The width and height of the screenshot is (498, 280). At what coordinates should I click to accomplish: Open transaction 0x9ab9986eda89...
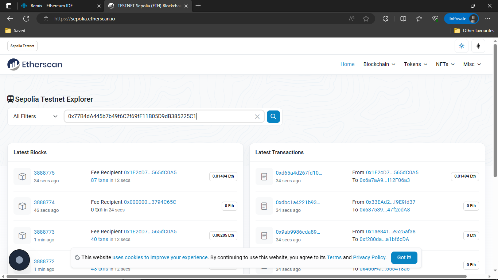point(298,232)
